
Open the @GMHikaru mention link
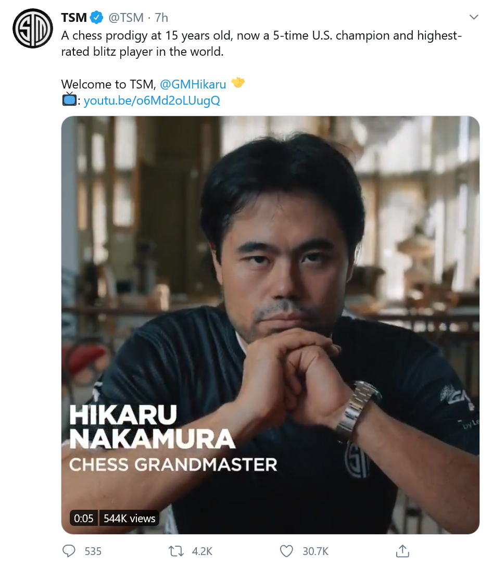[x=193, y=84]
